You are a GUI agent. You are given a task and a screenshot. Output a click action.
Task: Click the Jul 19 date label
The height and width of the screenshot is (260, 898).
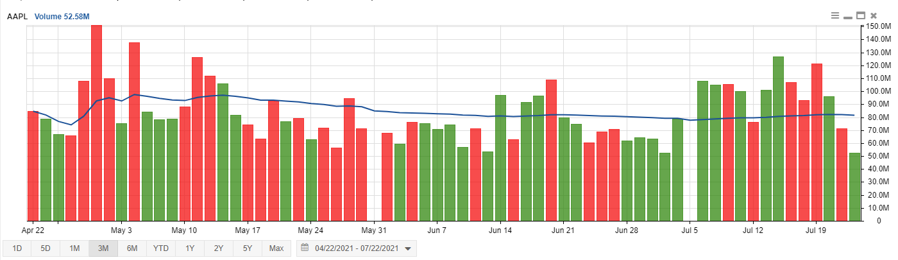[x=816, y=229]
